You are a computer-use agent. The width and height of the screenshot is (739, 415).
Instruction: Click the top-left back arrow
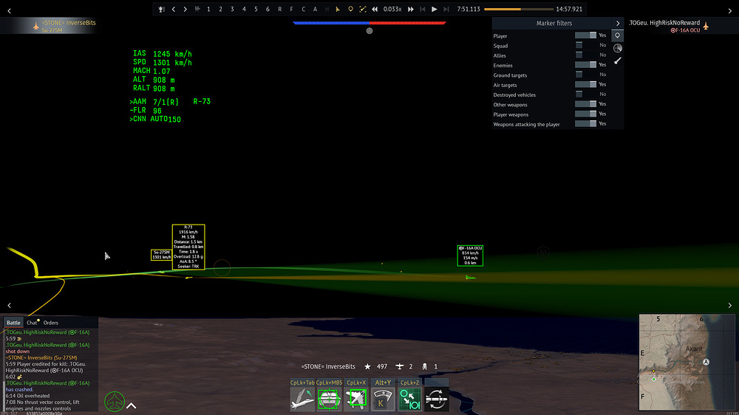pyautogui.click(x=9, y=10)
